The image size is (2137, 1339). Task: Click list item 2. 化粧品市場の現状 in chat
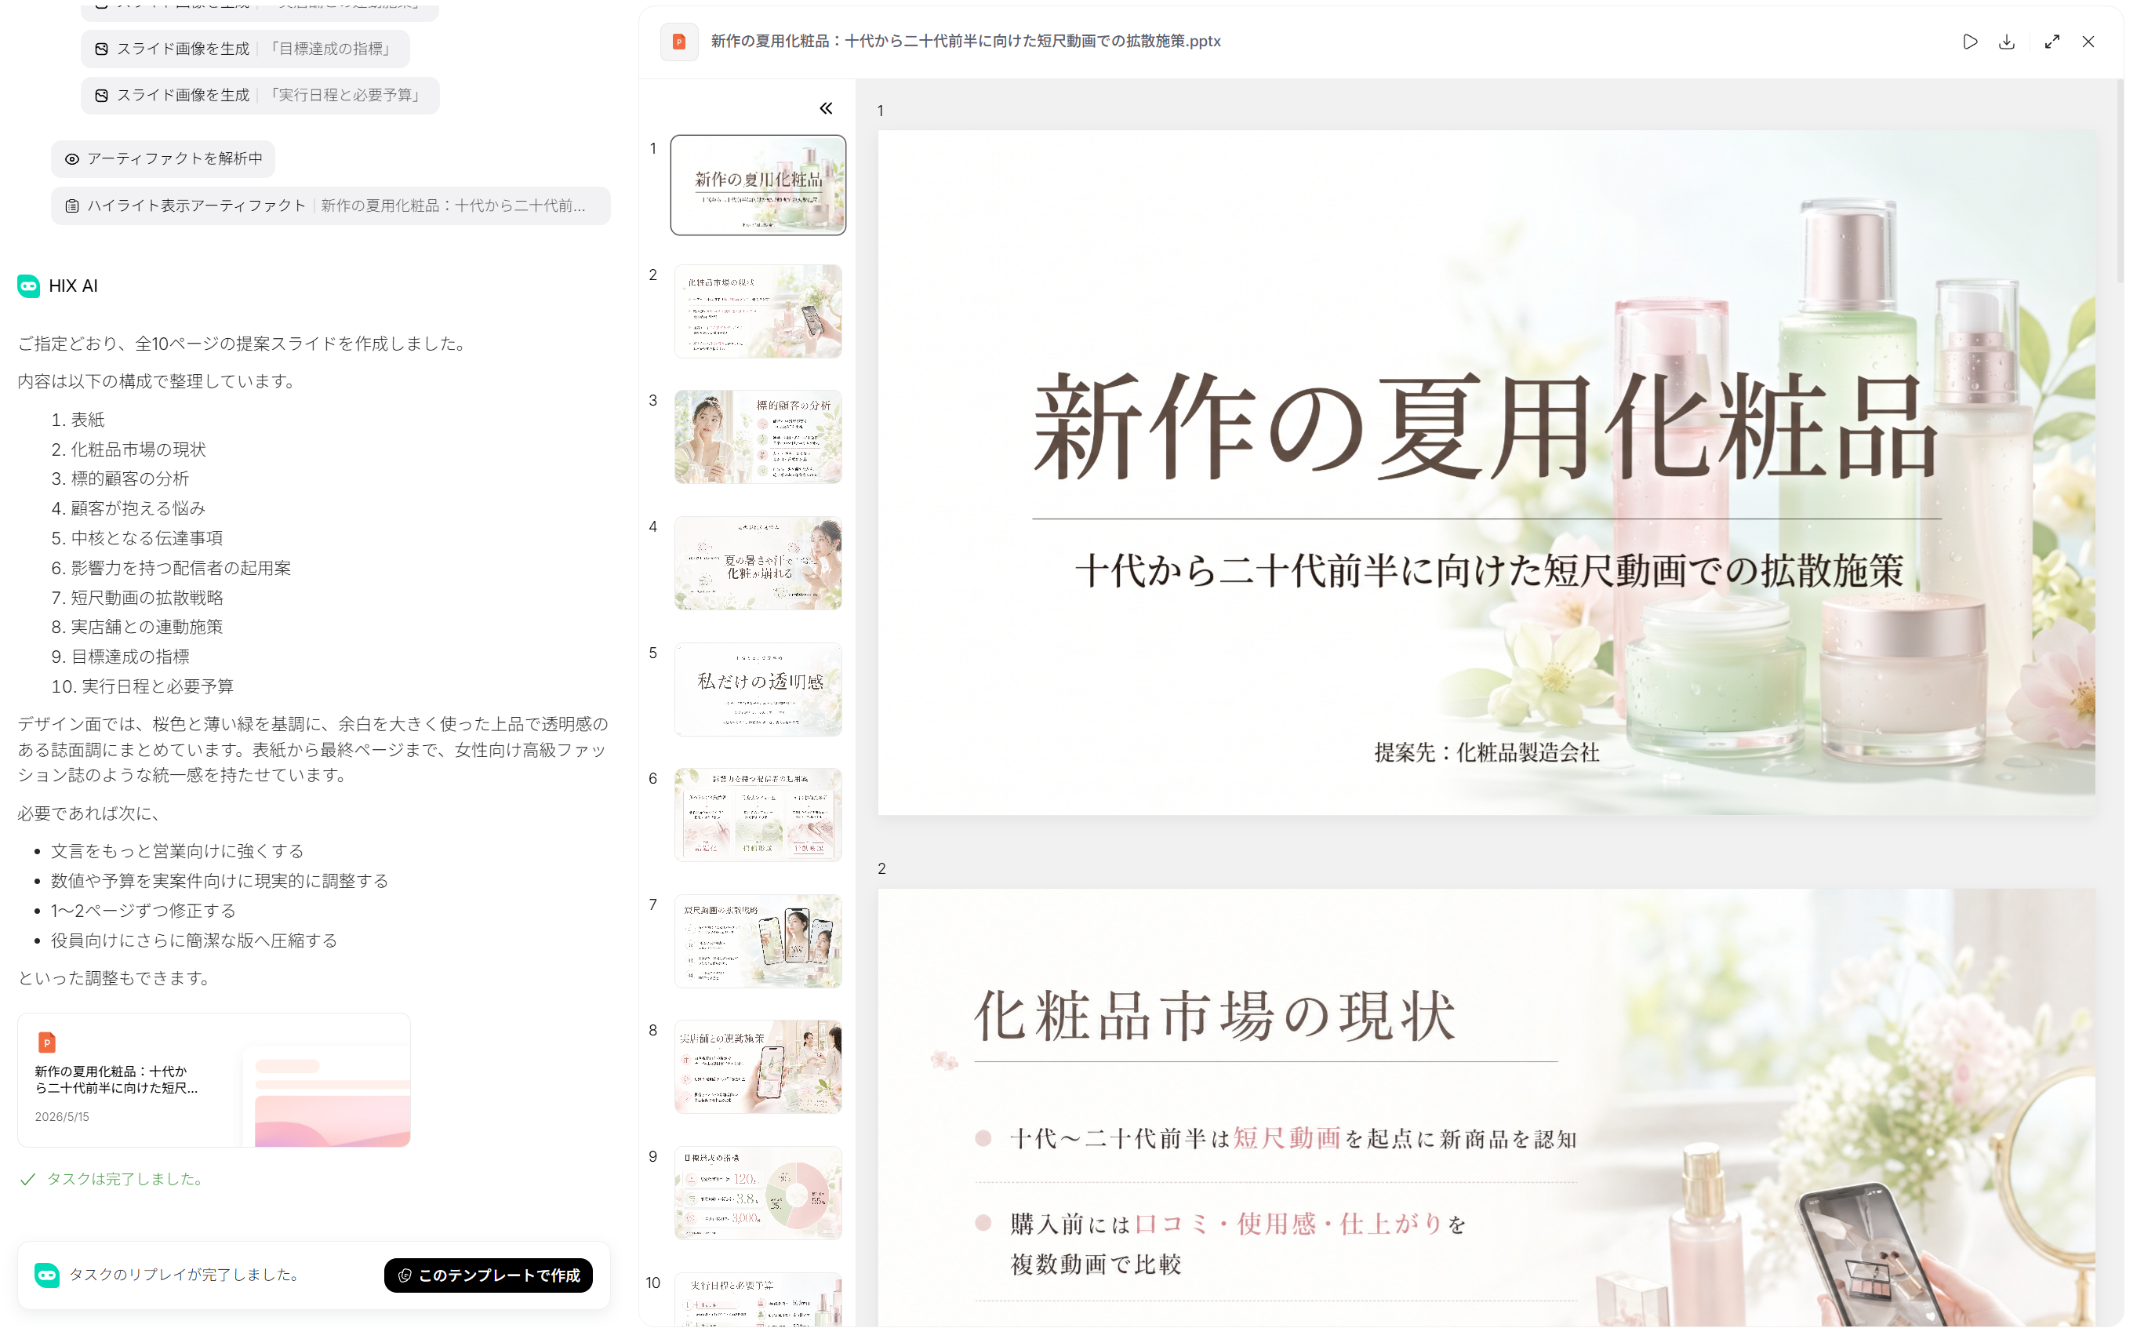[129, 449]
